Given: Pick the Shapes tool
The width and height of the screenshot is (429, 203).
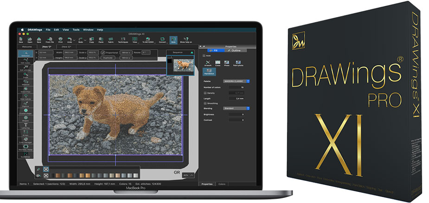Looking at the screenshot, I should (26, 119).
